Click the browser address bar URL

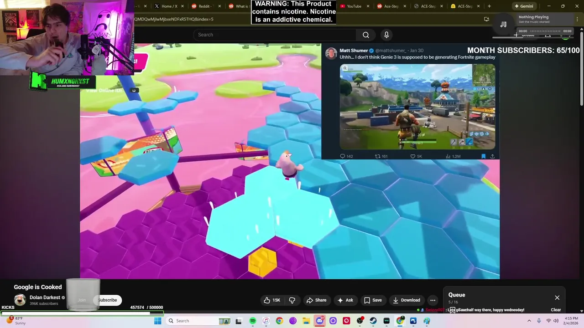[173, 19]
